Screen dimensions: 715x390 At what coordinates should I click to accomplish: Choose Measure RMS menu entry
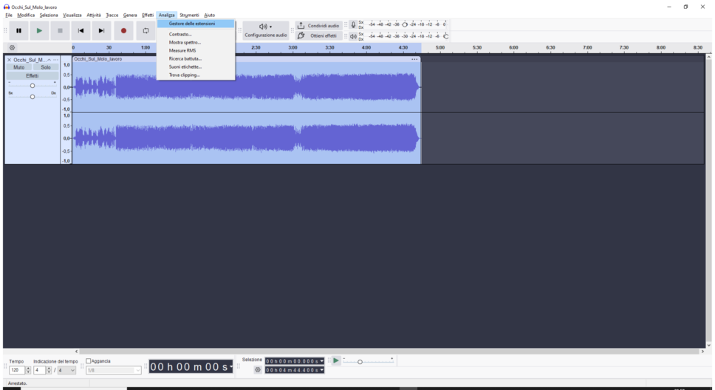[x=196, y=51]
